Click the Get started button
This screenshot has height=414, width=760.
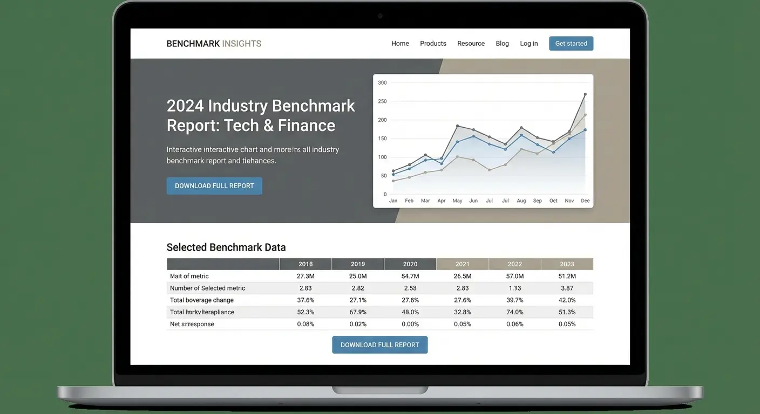click(x=571, y=44)
